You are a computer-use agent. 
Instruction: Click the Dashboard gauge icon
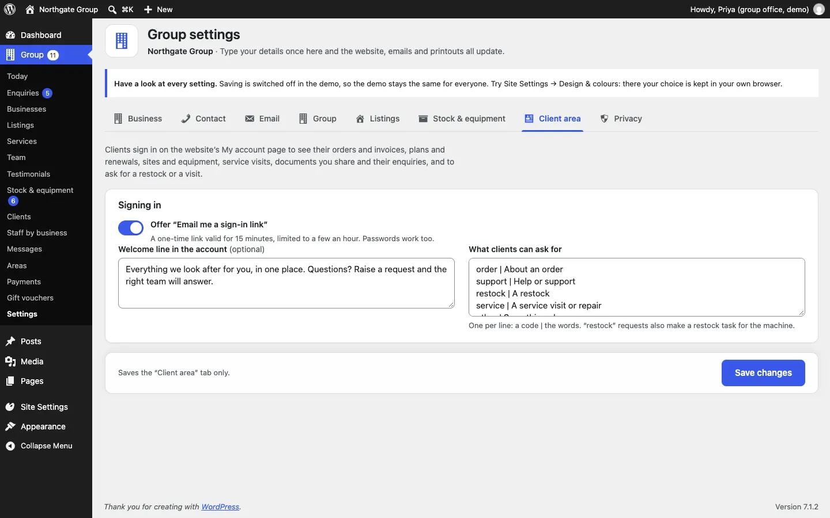[x=10, y=35]
